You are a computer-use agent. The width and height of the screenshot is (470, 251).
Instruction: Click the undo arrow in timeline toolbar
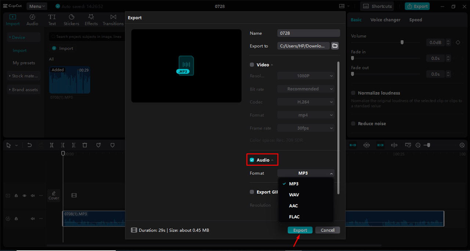(x=30, y=145)
